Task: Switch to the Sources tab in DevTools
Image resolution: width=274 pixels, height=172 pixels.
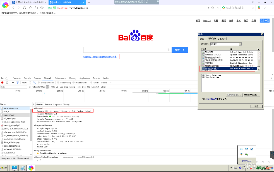Action: 37,78
